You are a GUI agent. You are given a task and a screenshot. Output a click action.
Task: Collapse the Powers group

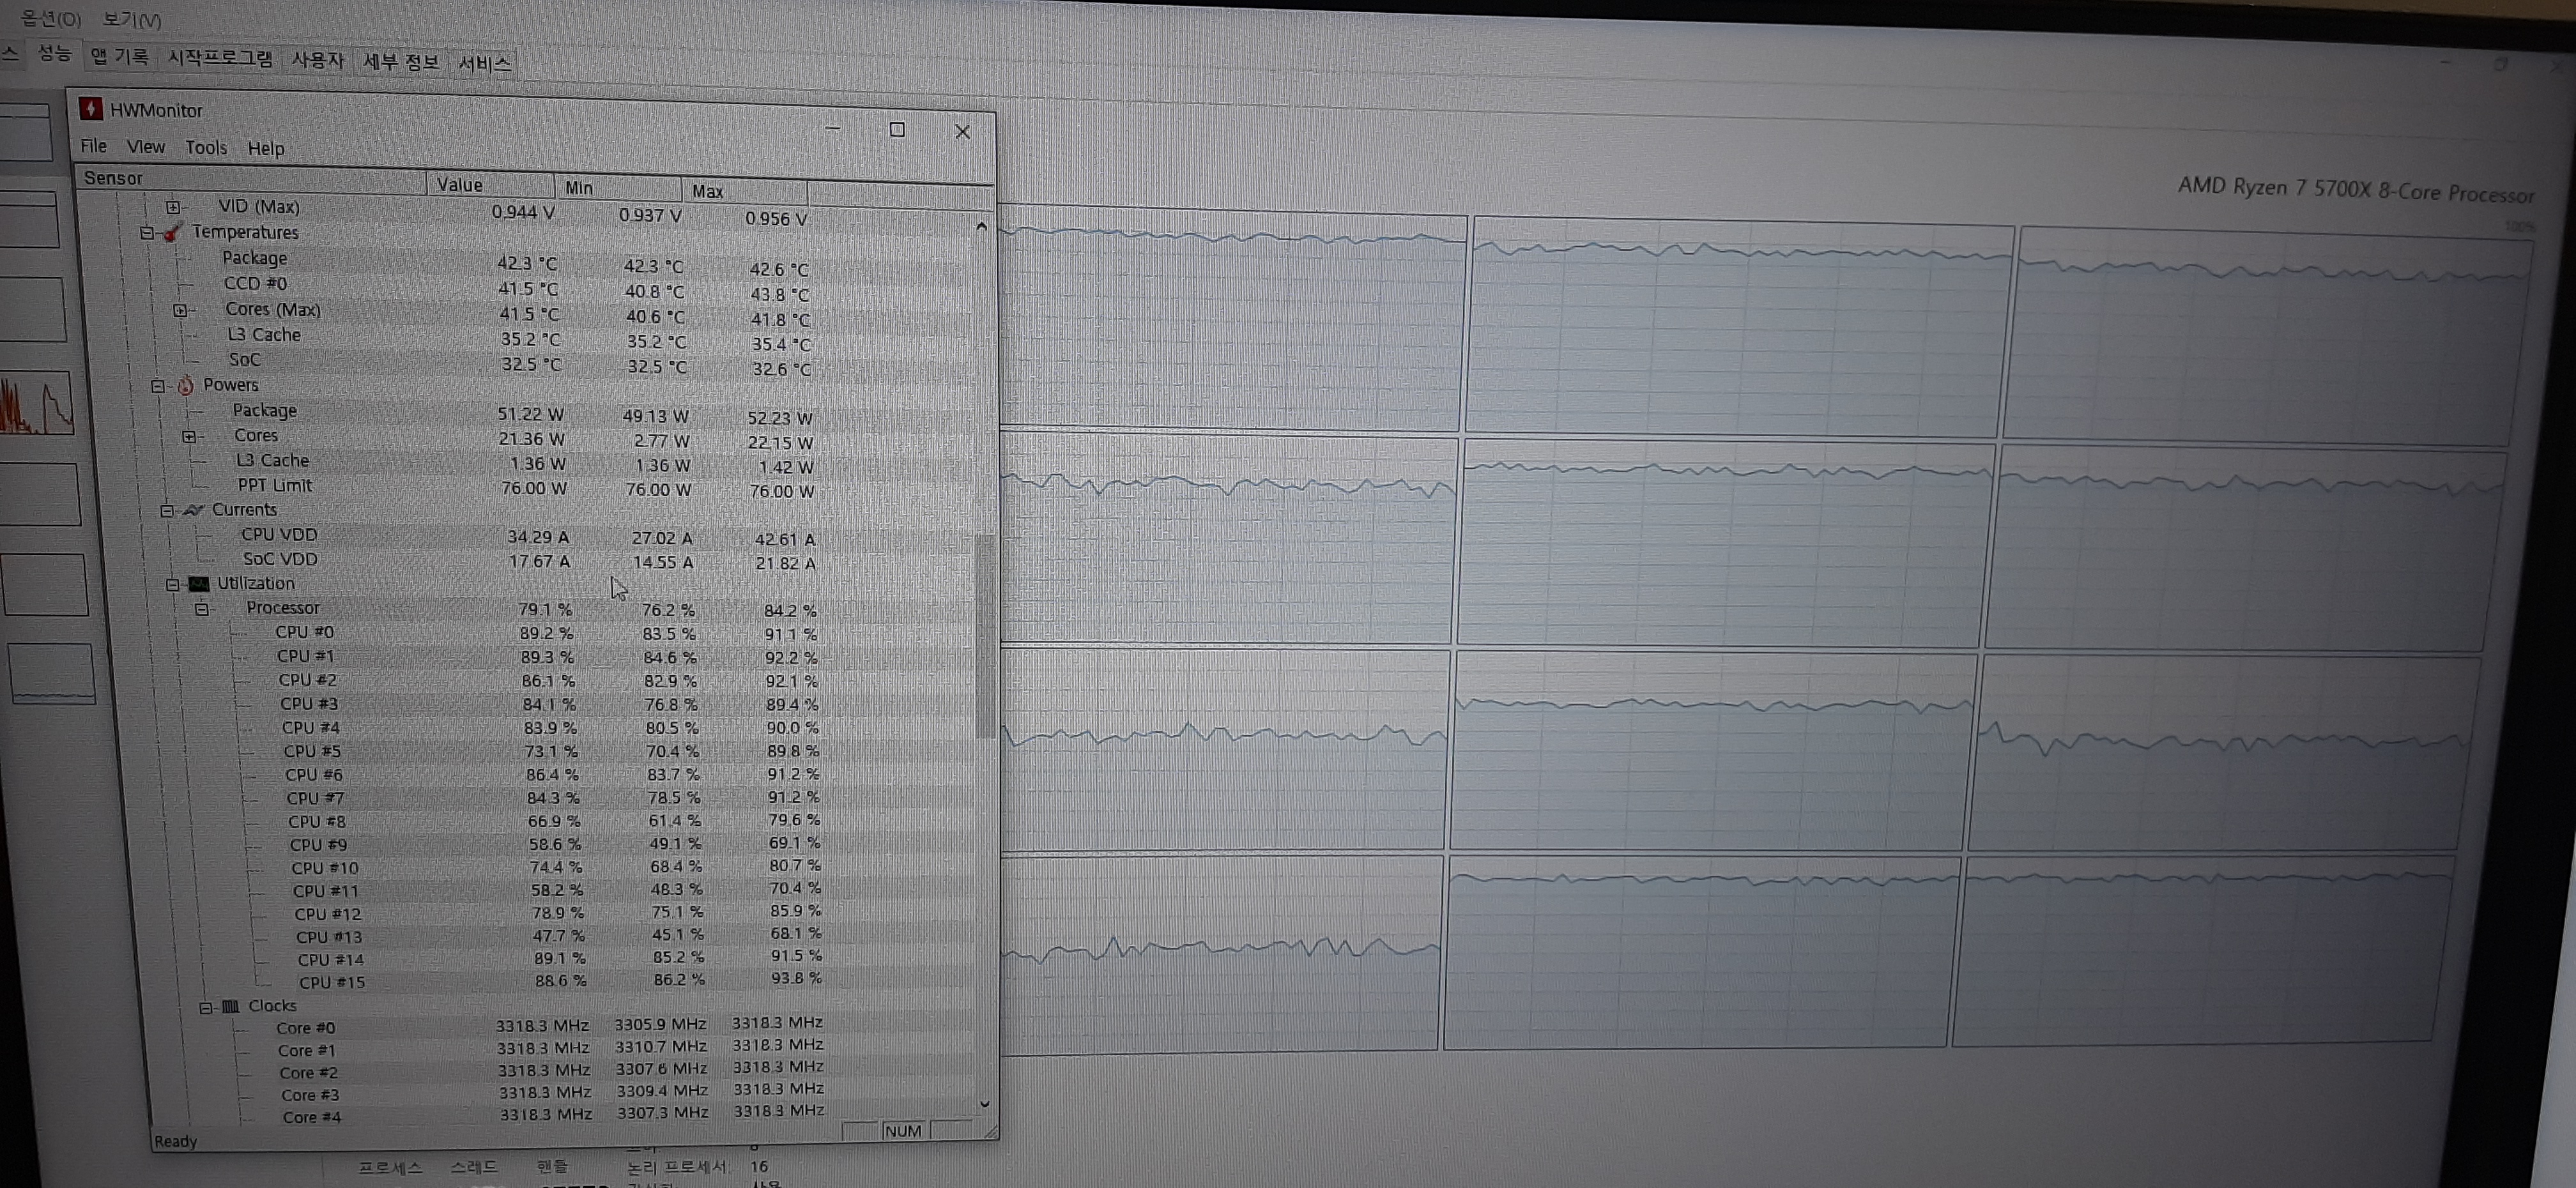click(x=158, y=386)
